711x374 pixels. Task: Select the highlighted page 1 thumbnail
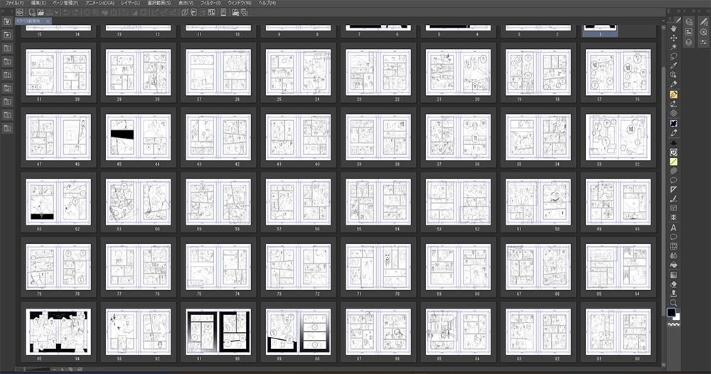599,31
